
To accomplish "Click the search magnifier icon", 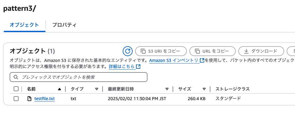I will [16, 77].
